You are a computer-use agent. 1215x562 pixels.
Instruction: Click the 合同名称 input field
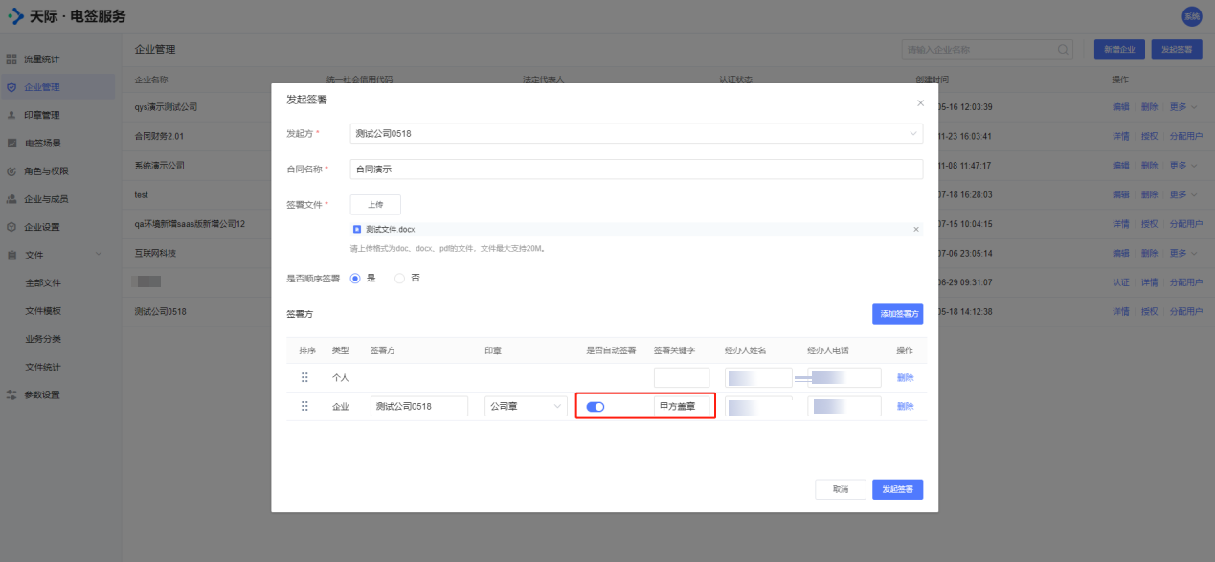point(636,169)
